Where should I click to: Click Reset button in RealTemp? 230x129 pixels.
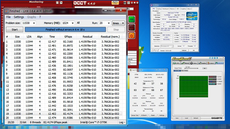[153, 115]
